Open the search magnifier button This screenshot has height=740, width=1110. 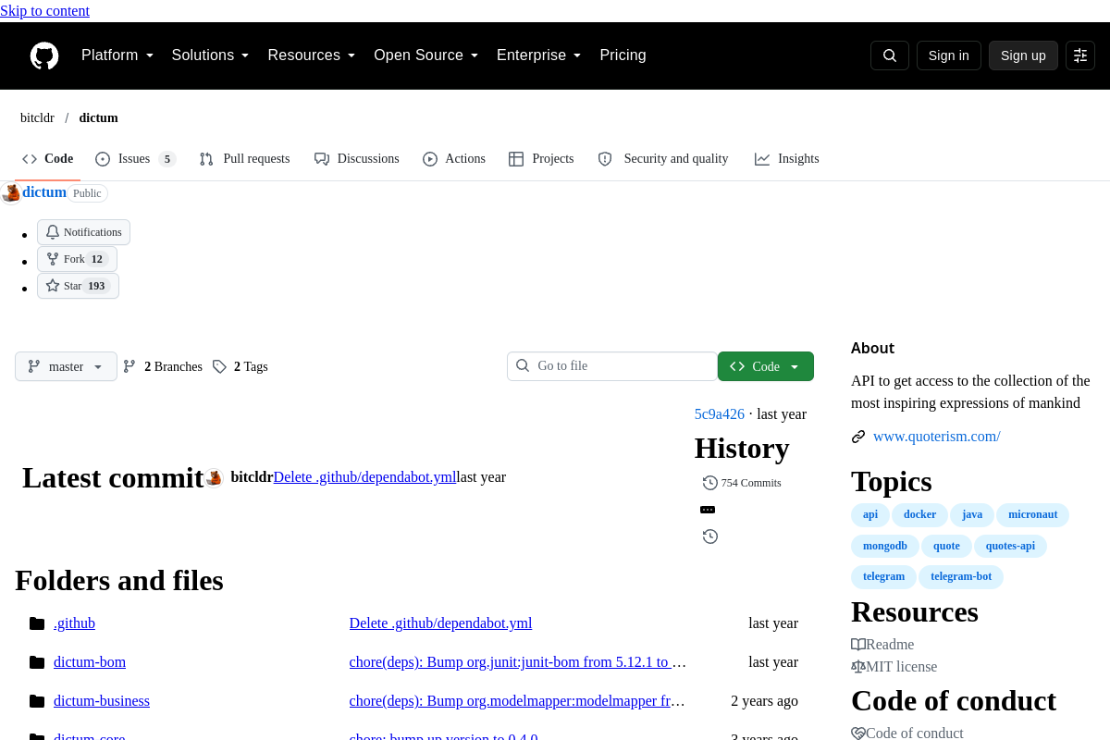(x=890, y=55)
